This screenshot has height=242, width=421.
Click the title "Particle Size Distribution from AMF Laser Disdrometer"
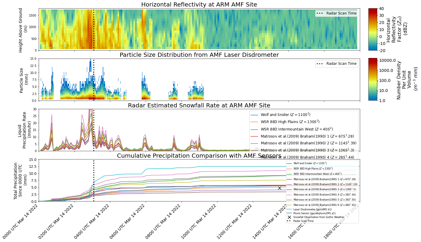(x=199, y=55)
